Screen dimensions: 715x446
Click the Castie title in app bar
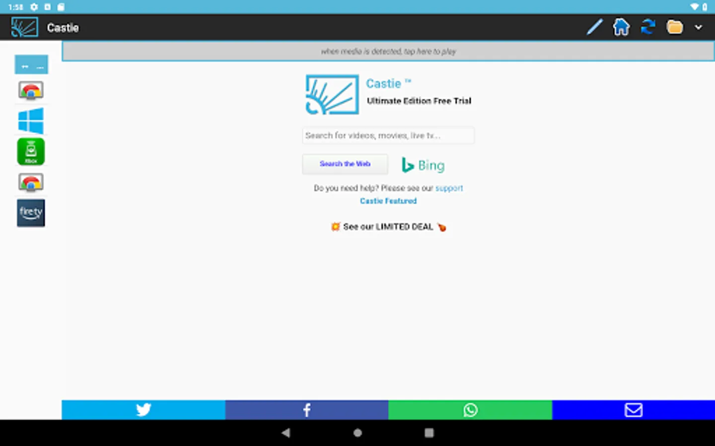[63, 28]
